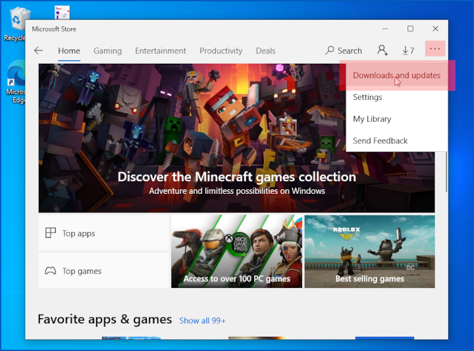Open the Search magnifier in Store
Screen dimensions: 474x351
(x=344, y=51)
